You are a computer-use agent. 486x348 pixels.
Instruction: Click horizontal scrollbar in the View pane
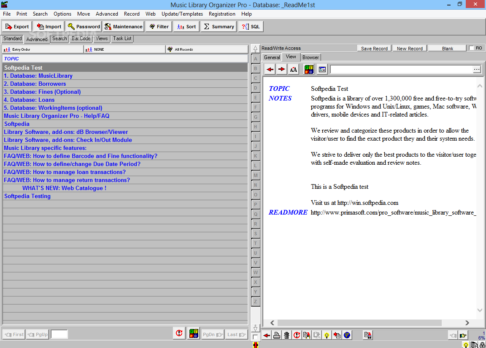[359, 323]
